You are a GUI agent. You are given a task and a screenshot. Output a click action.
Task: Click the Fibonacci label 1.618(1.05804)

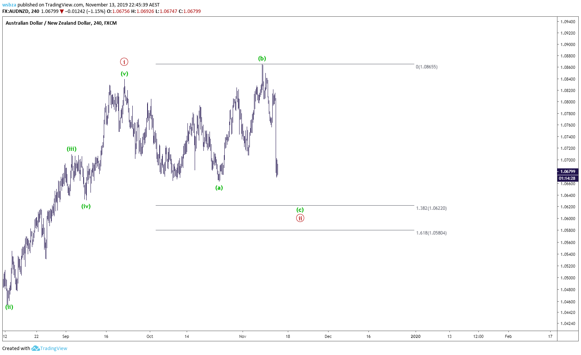(x=431, y=233)
